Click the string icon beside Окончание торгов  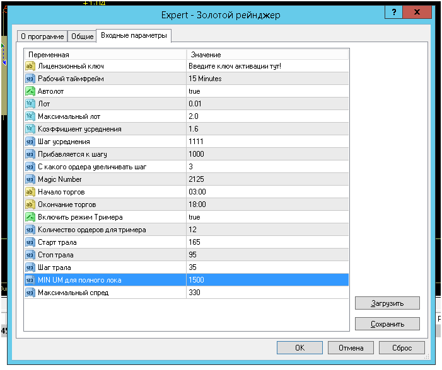click(30, 205)
